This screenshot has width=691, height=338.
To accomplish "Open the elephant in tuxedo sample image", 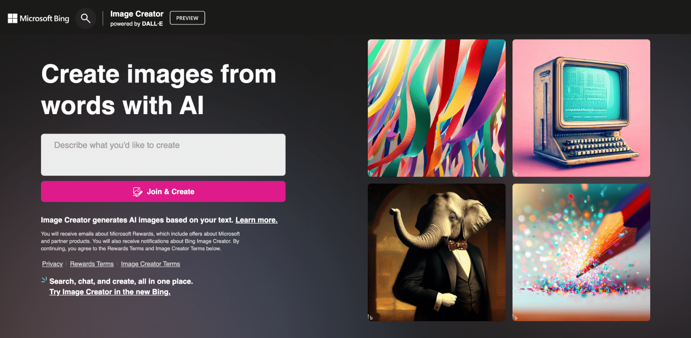I will point(436,252).
